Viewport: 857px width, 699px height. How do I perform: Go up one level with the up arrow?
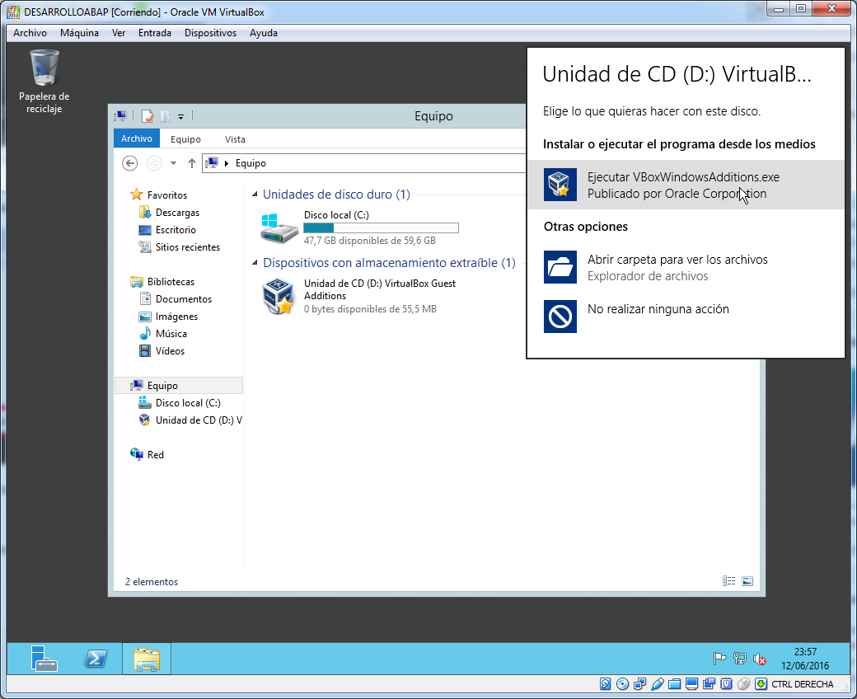point(192,163)
